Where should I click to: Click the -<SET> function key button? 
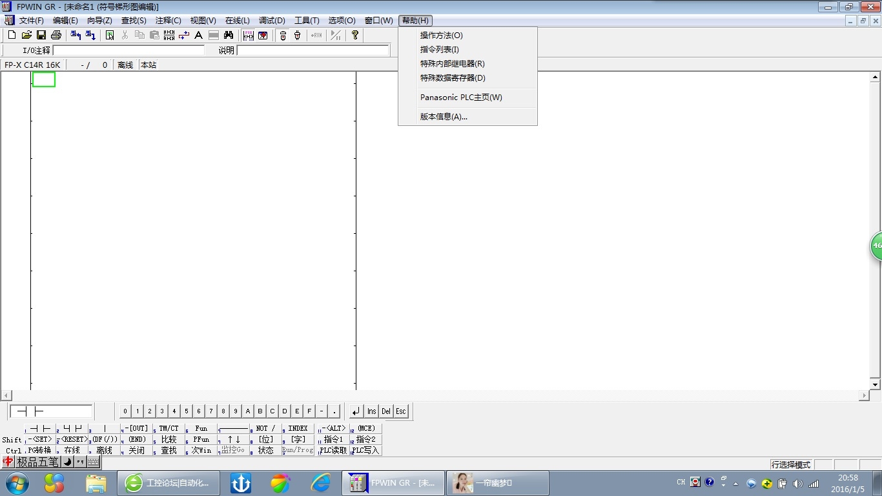click(39, 439)
